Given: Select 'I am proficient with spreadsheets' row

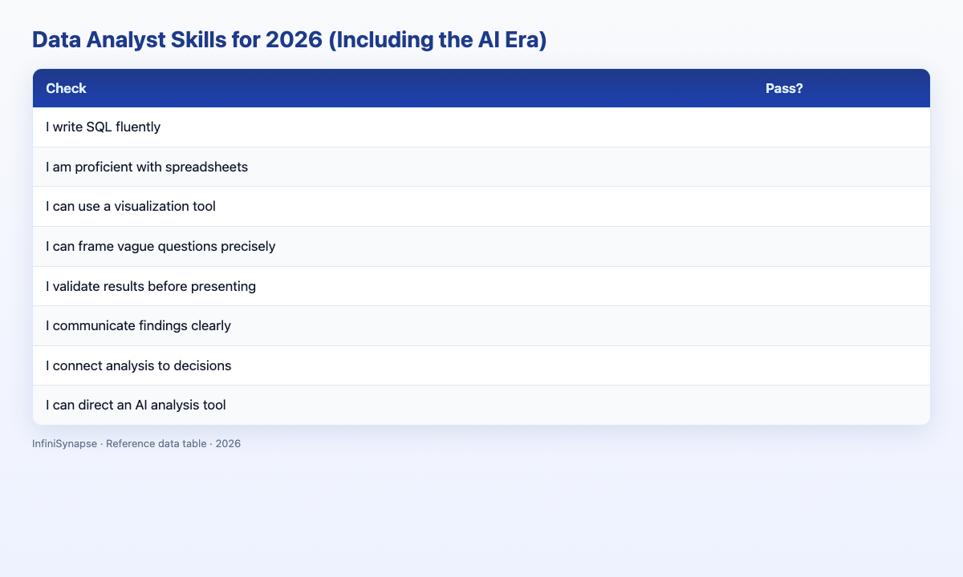Looking at the screenshot, I should point(481,167).
